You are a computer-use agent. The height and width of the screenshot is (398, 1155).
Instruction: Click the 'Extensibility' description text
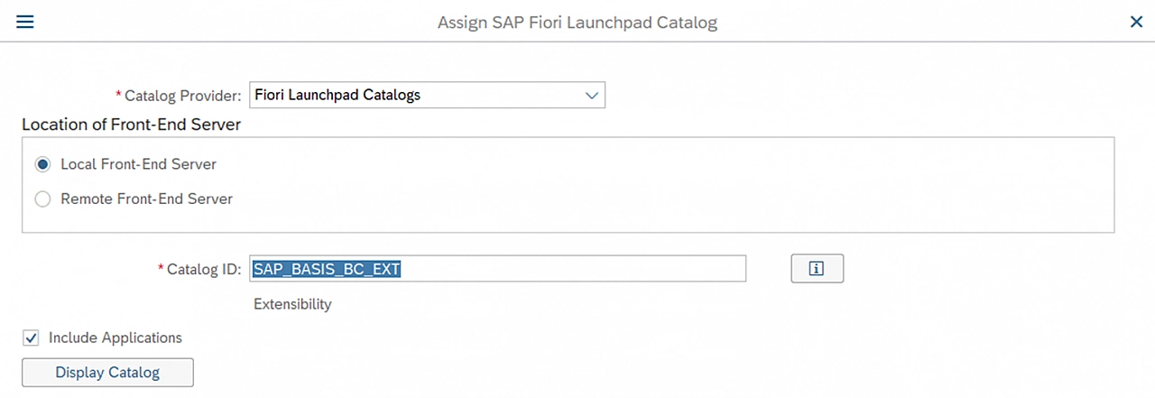pyautogui.click(x=292, y=304)
